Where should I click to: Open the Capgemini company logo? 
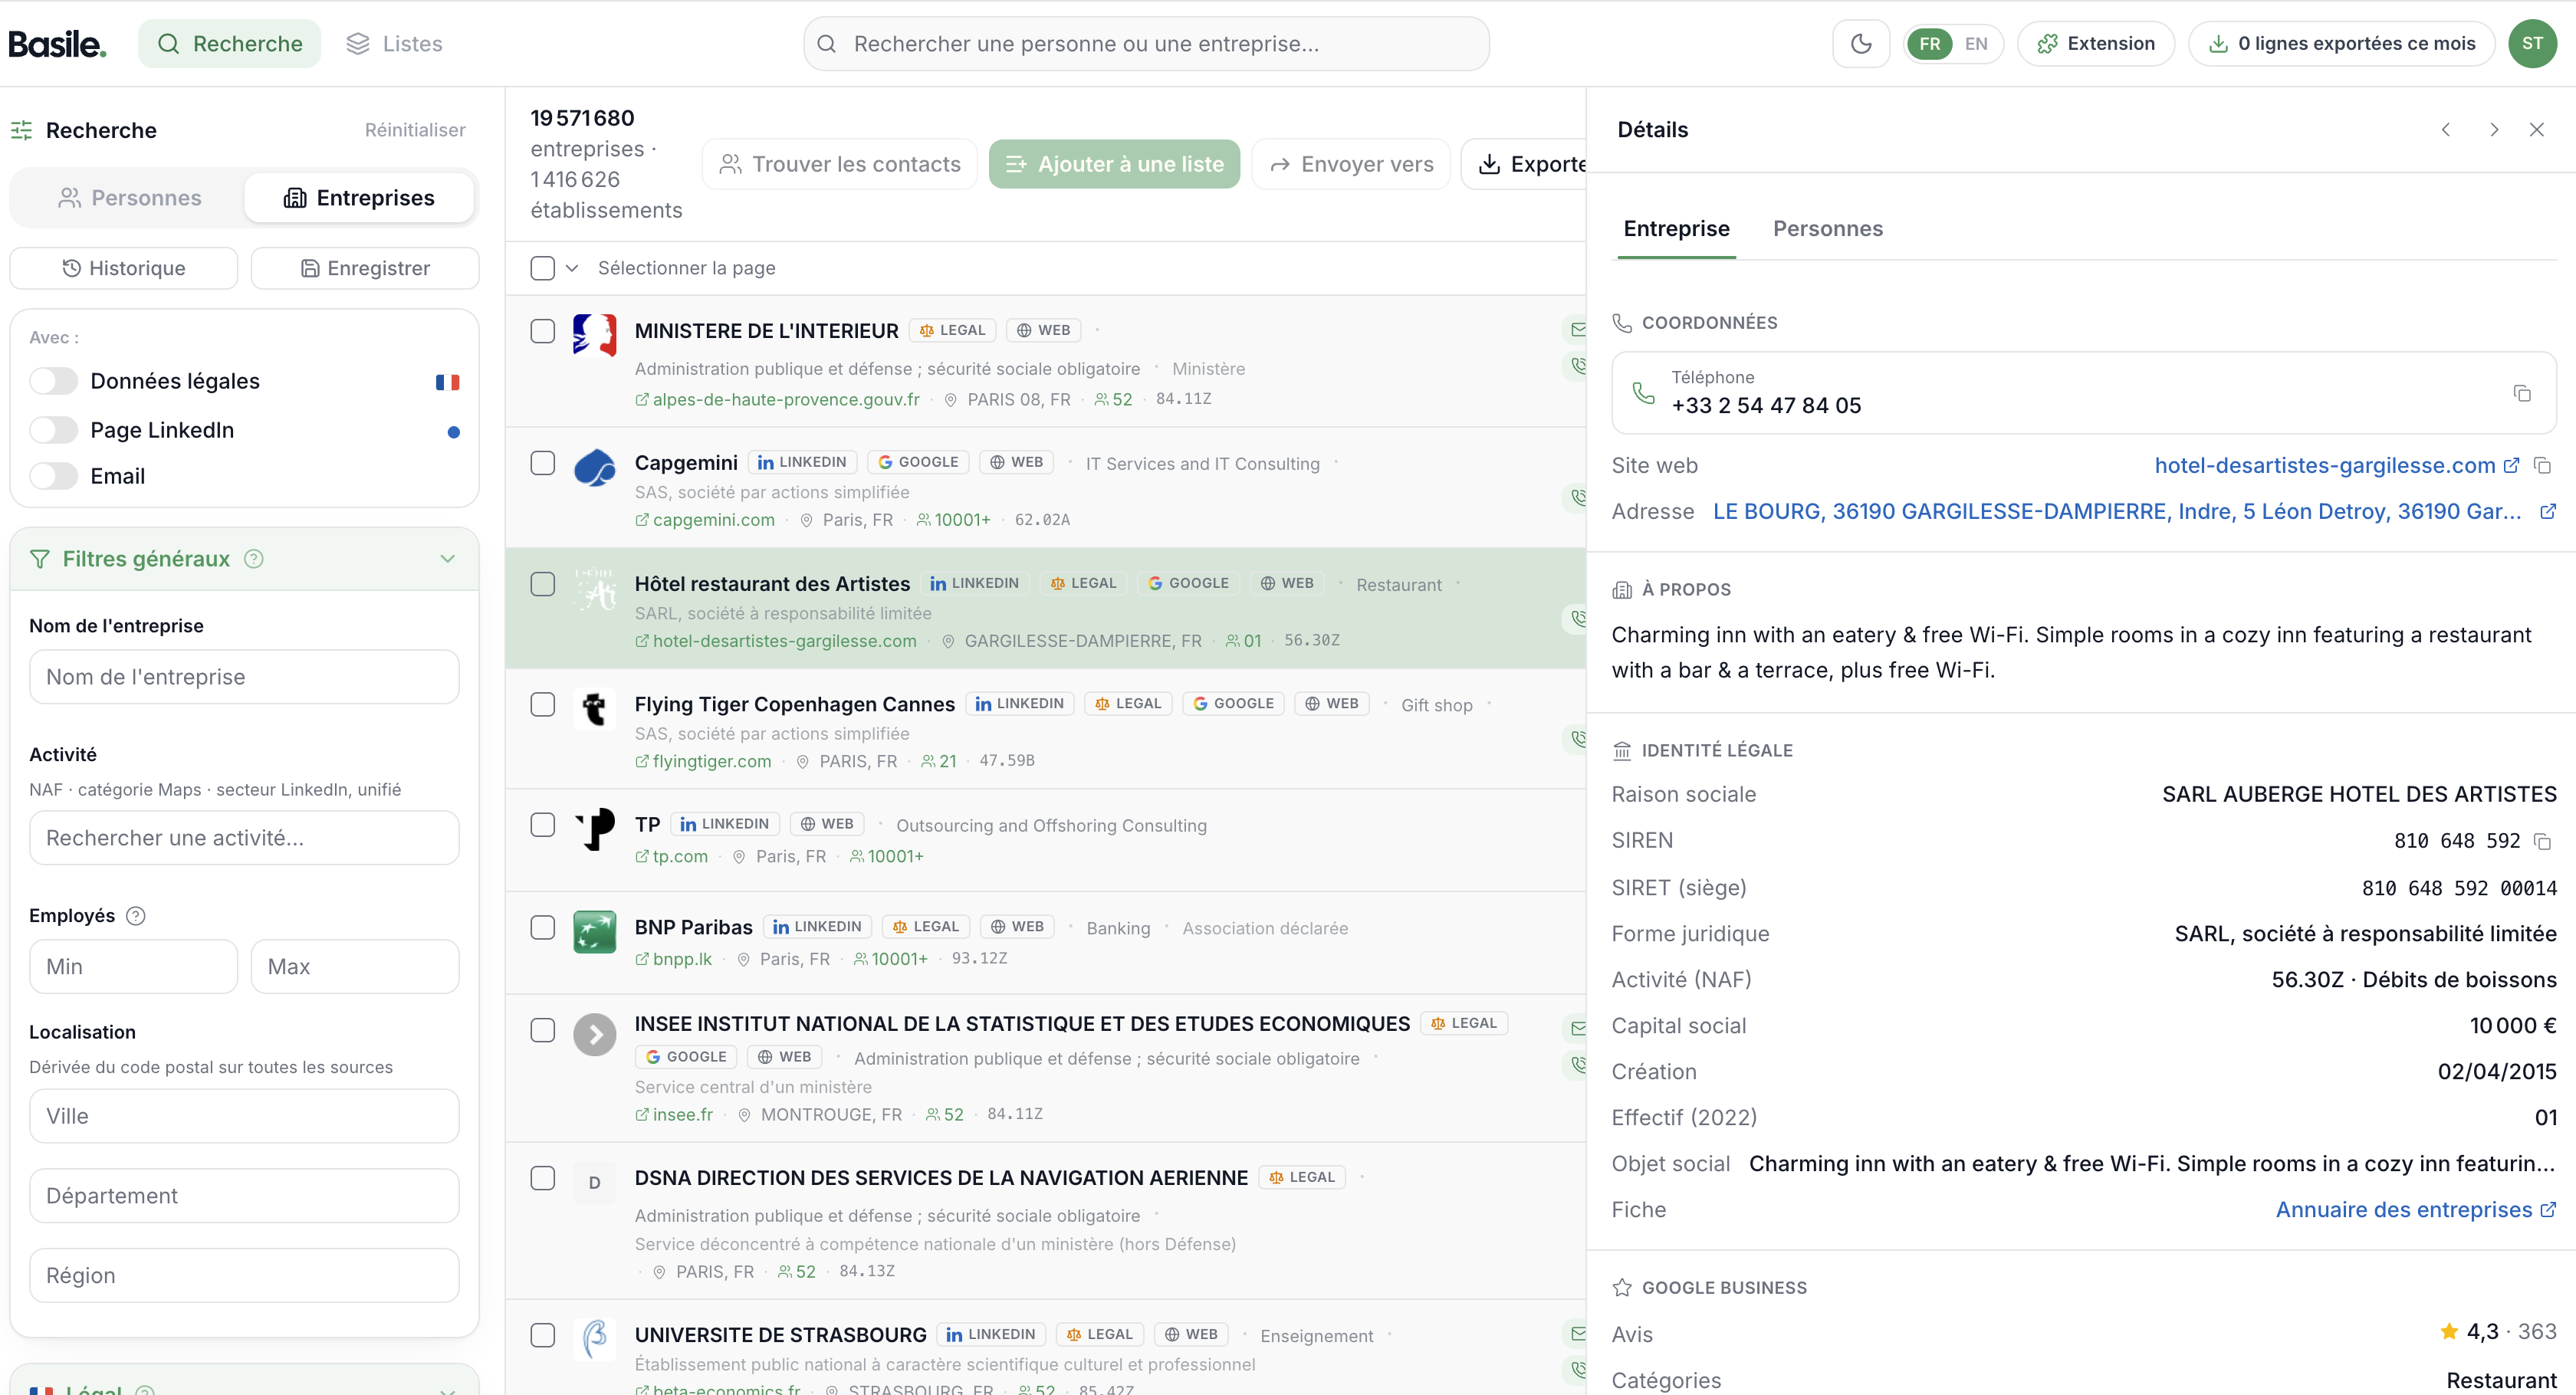595,468
